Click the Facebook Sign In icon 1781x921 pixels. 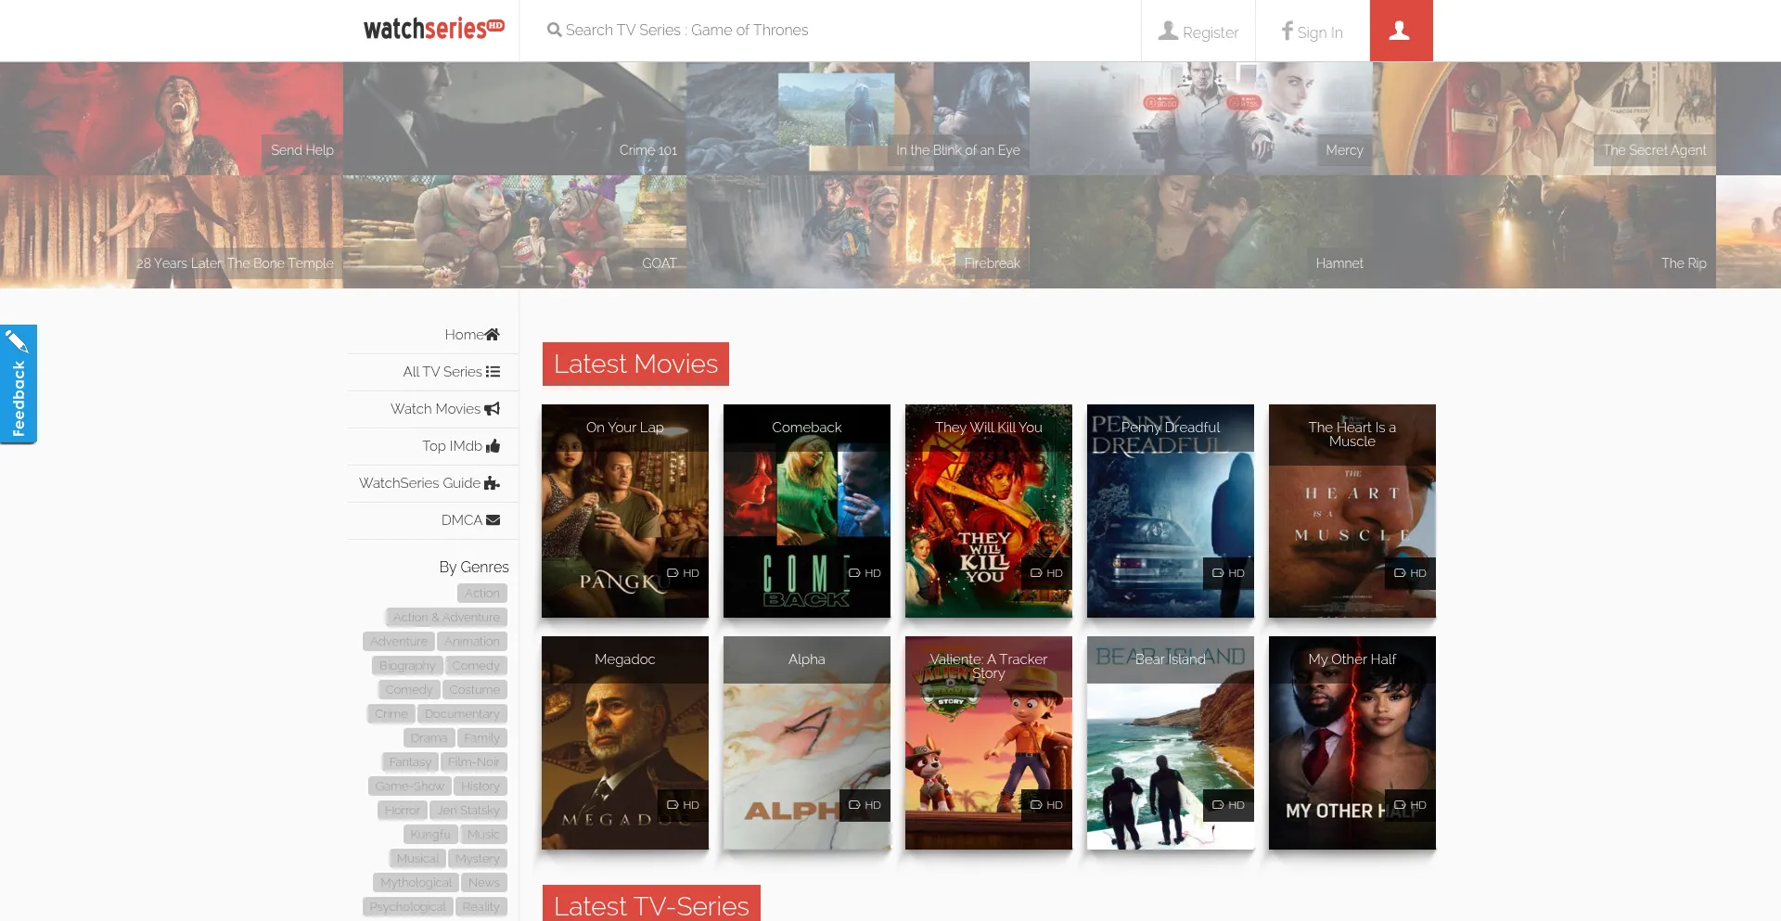tap(1287, 31)
